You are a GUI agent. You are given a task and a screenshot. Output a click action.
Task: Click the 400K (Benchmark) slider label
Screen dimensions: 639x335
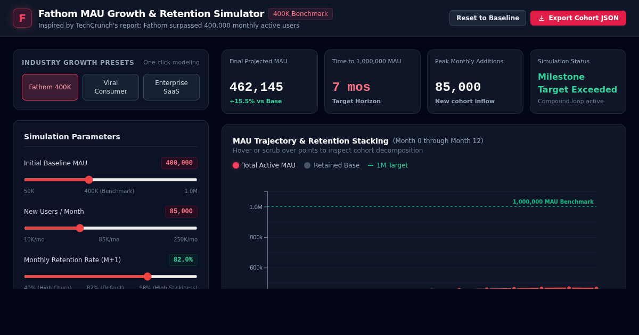tap(109, 191)
